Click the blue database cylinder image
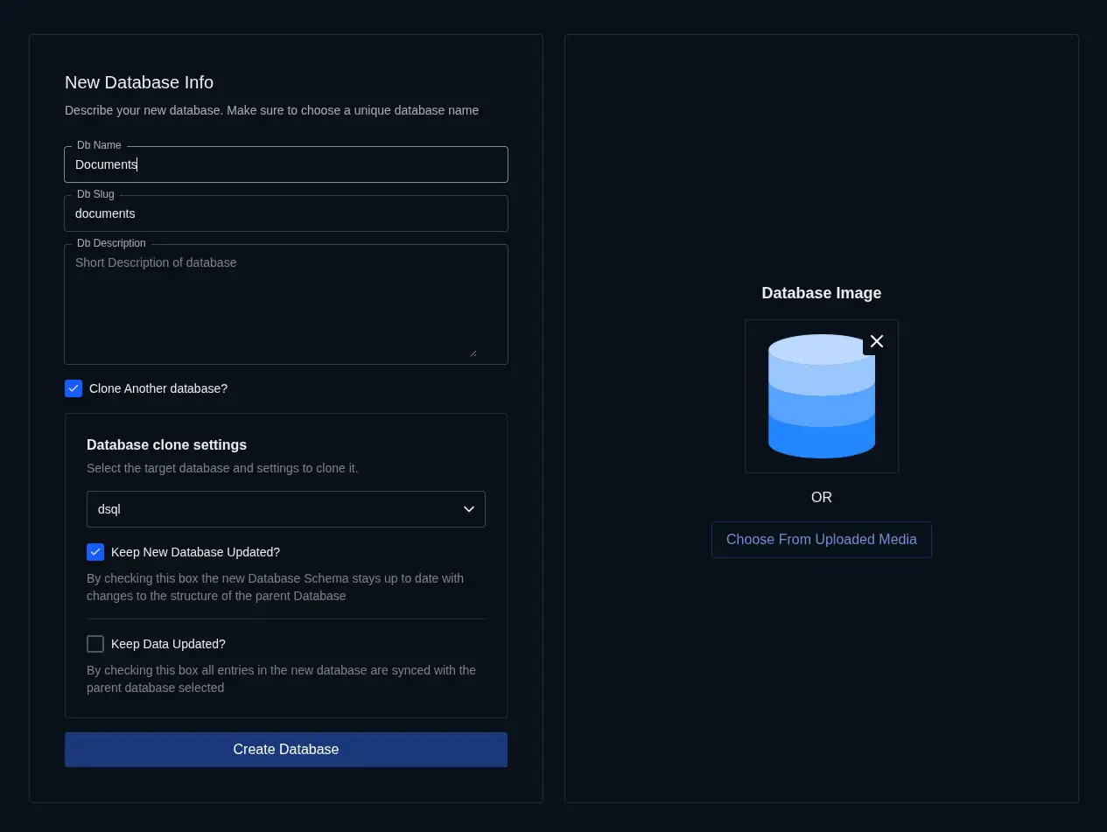 click(x=822, y=396)
